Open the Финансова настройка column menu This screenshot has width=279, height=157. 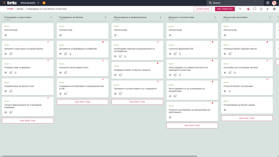point(270,17)
